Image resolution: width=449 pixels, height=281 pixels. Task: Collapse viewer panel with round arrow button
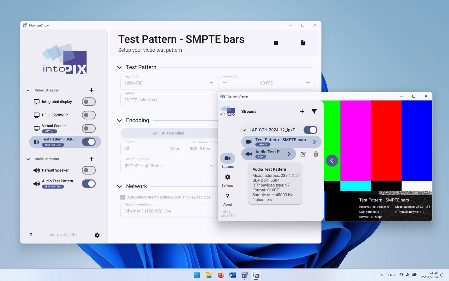click(x=332, y=161)
